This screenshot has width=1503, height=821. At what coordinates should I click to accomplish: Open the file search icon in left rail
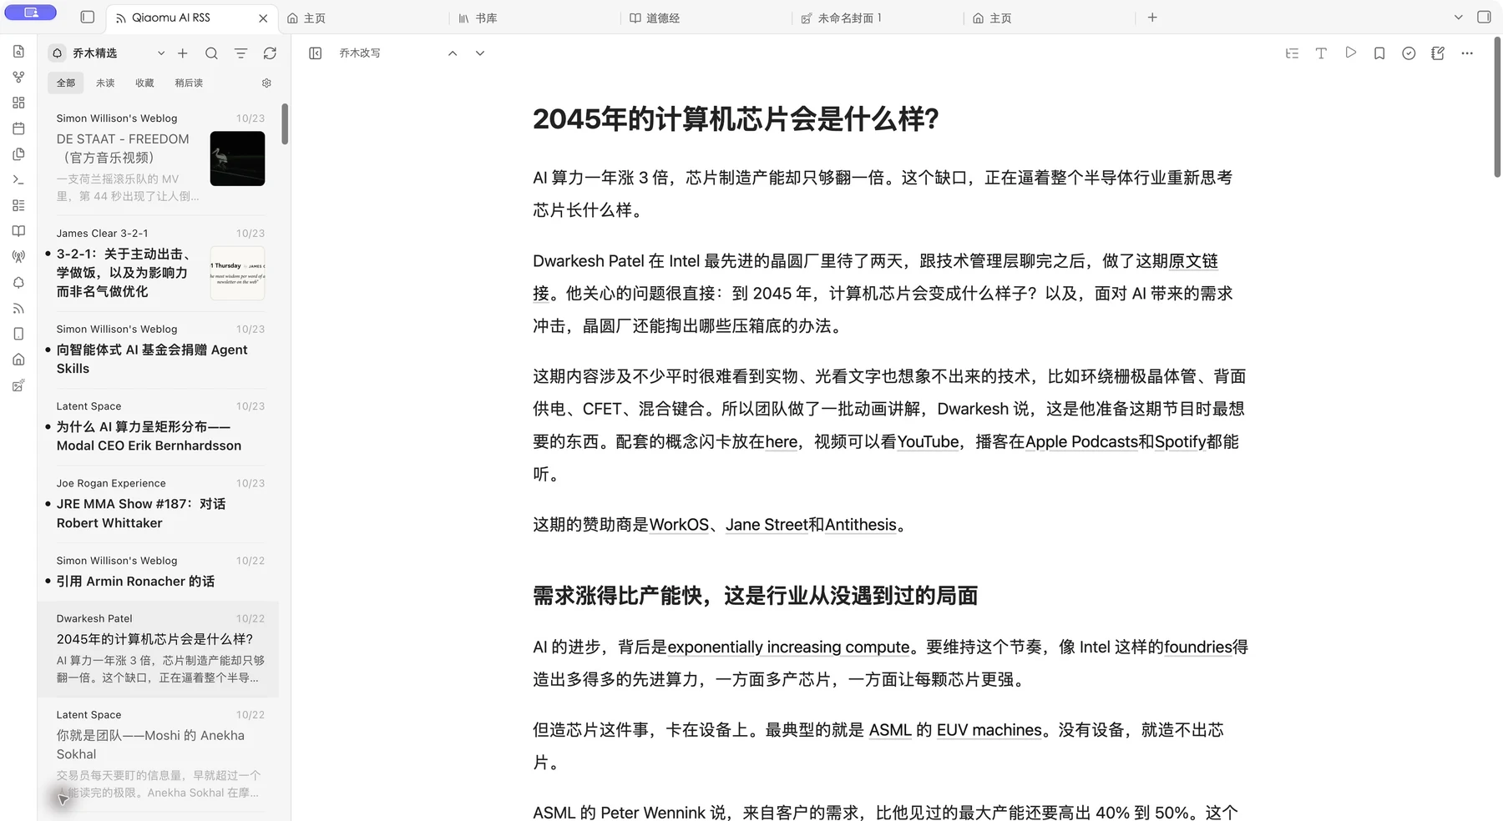(x=18, y=52)
